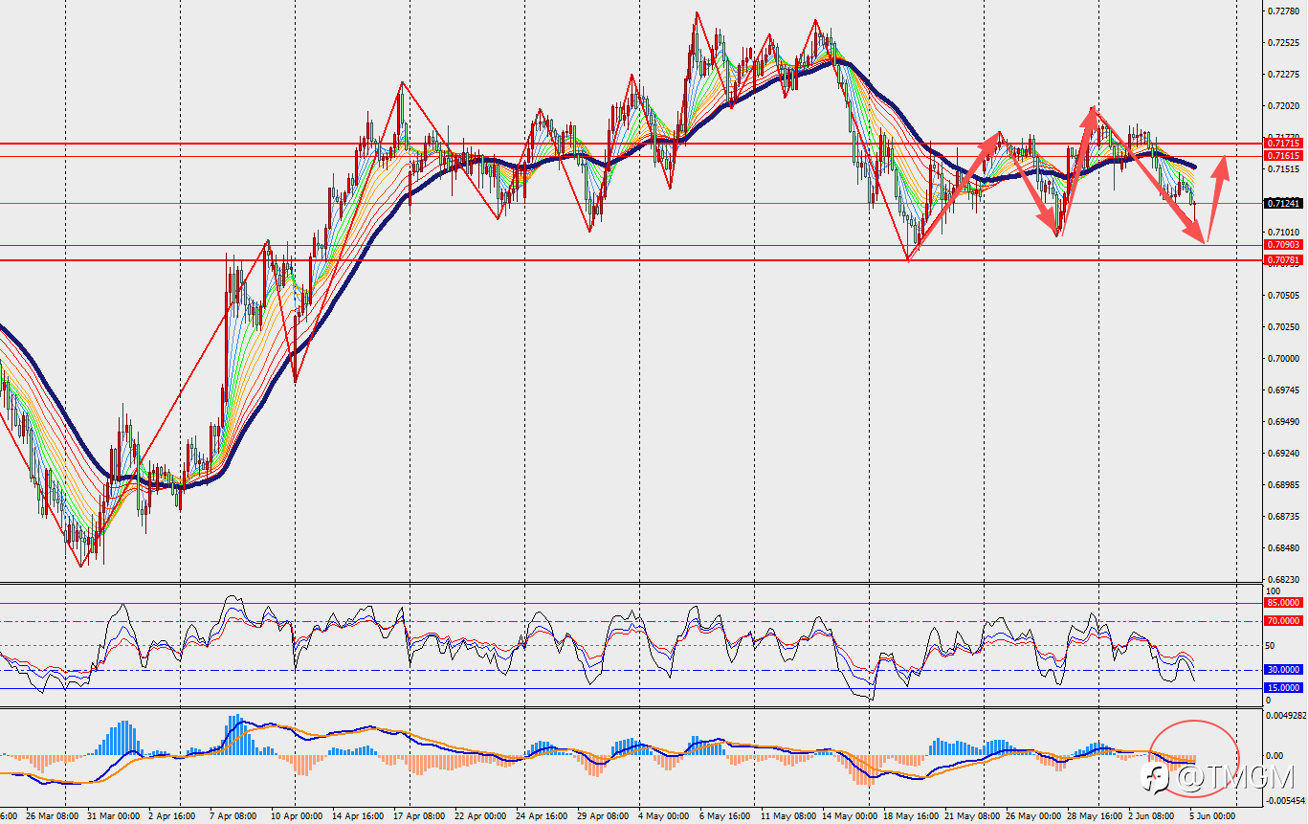Screen dimensions: 1308x824
Task: Click the 31 Mar 00:00 time label
Action: click(x=114, y=816)
